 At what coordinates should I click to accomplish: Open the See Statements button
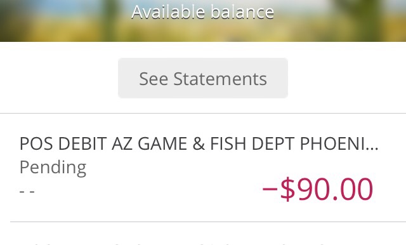tap(203, 78)
